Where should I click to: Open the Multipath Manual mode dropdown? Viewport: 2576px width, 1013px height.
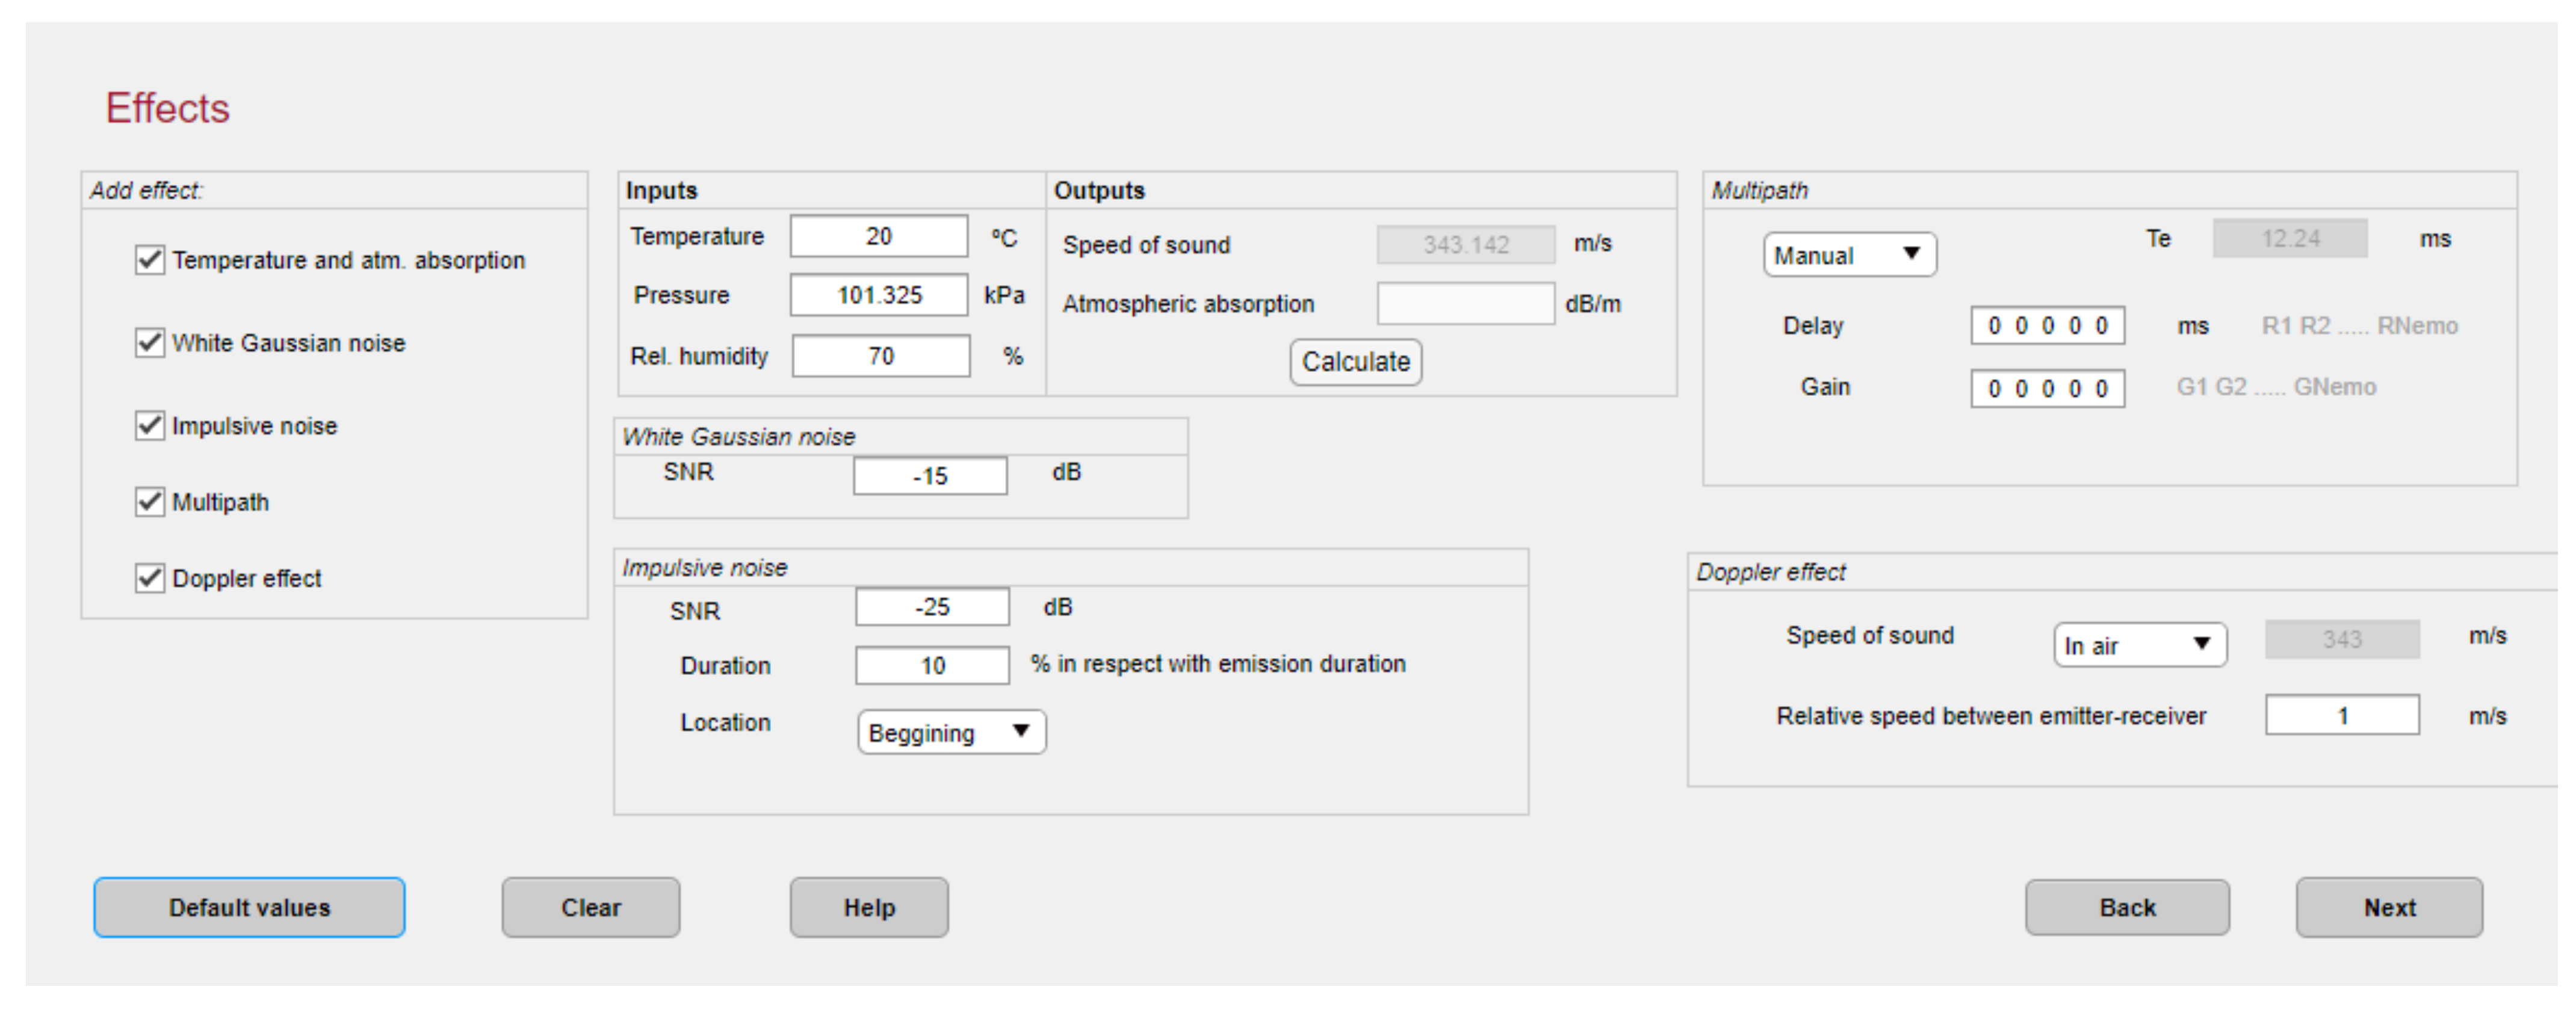point(1849,254)
